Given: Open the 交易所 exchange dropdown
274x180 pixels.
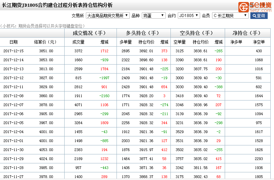Looking at the screenshot, I should 108,16.
